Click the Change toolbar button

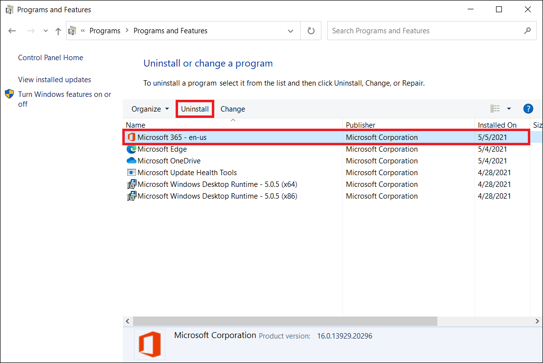tap(233, 109)
